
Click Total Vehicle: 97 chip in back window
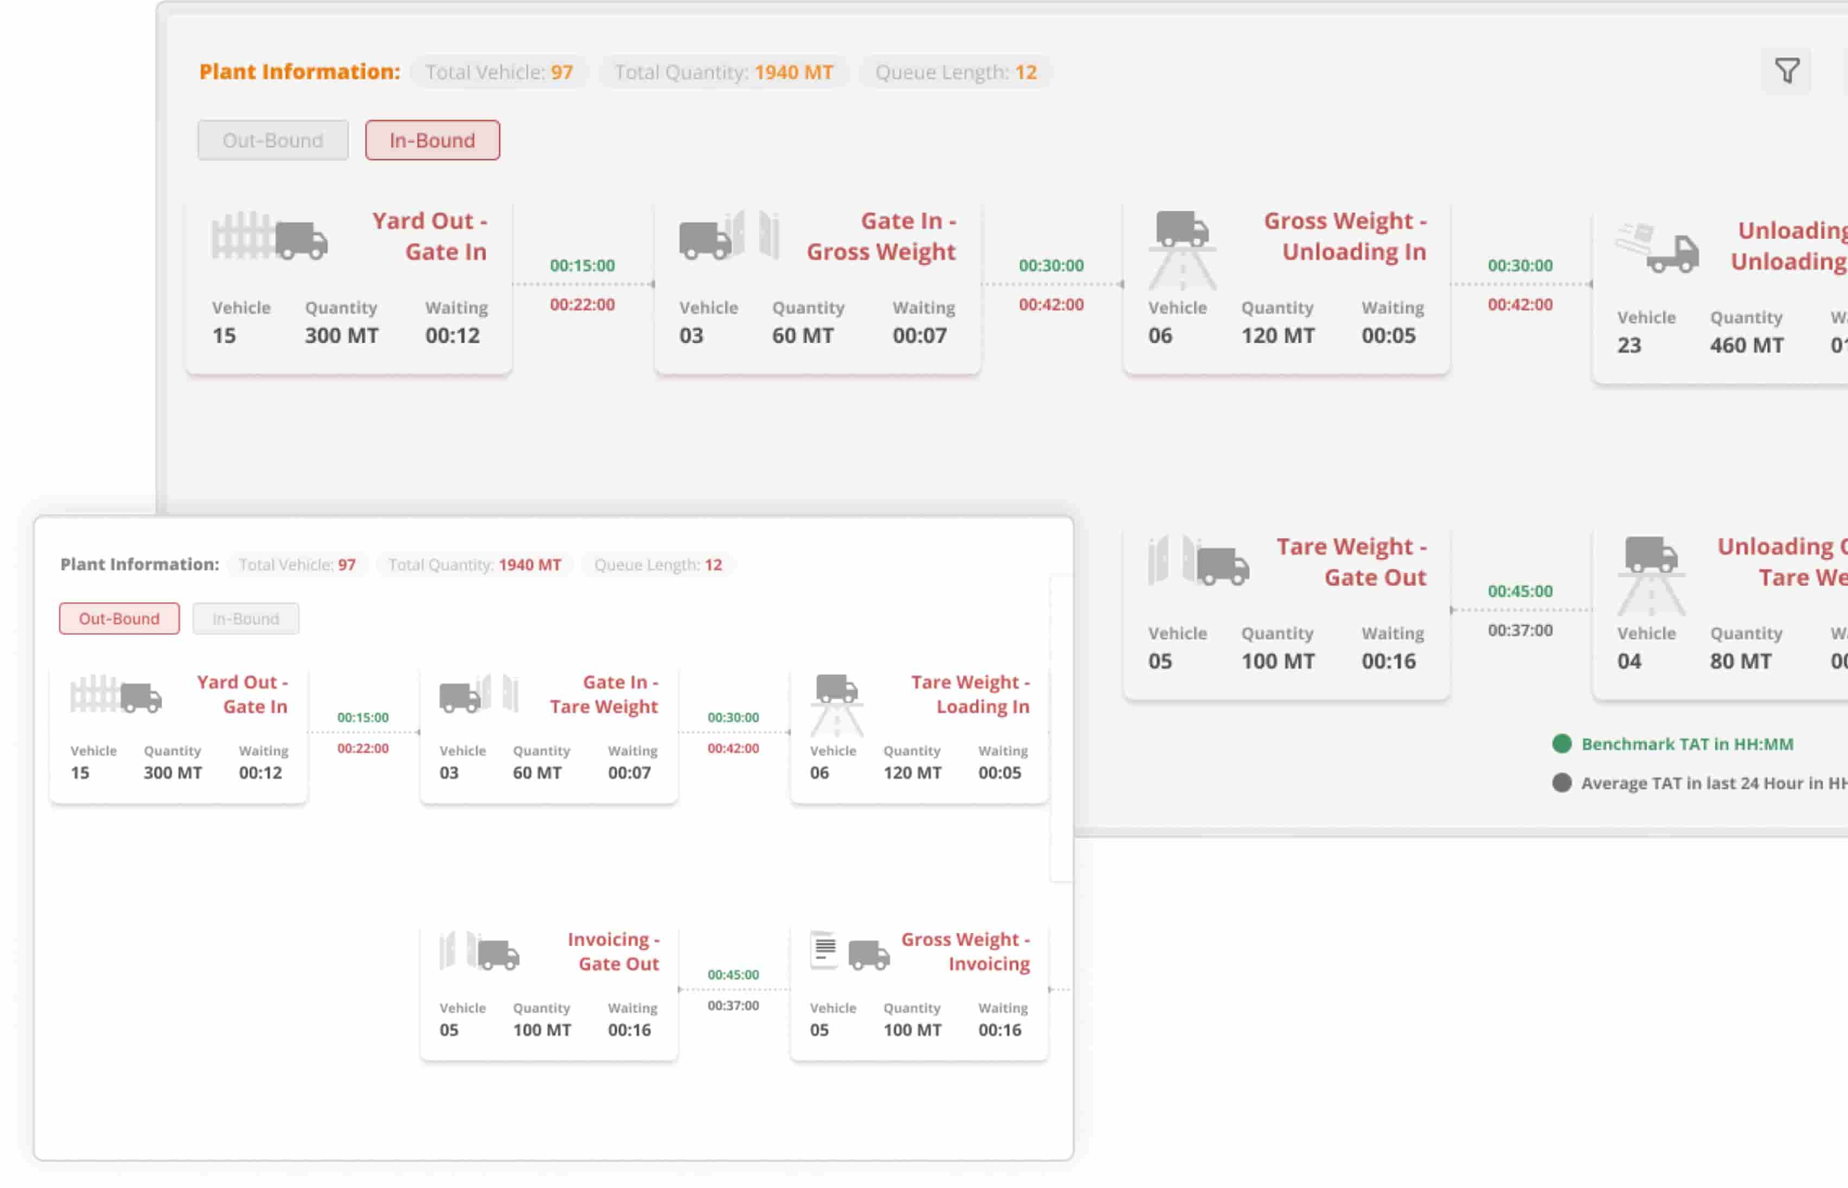tap(499, 72)
